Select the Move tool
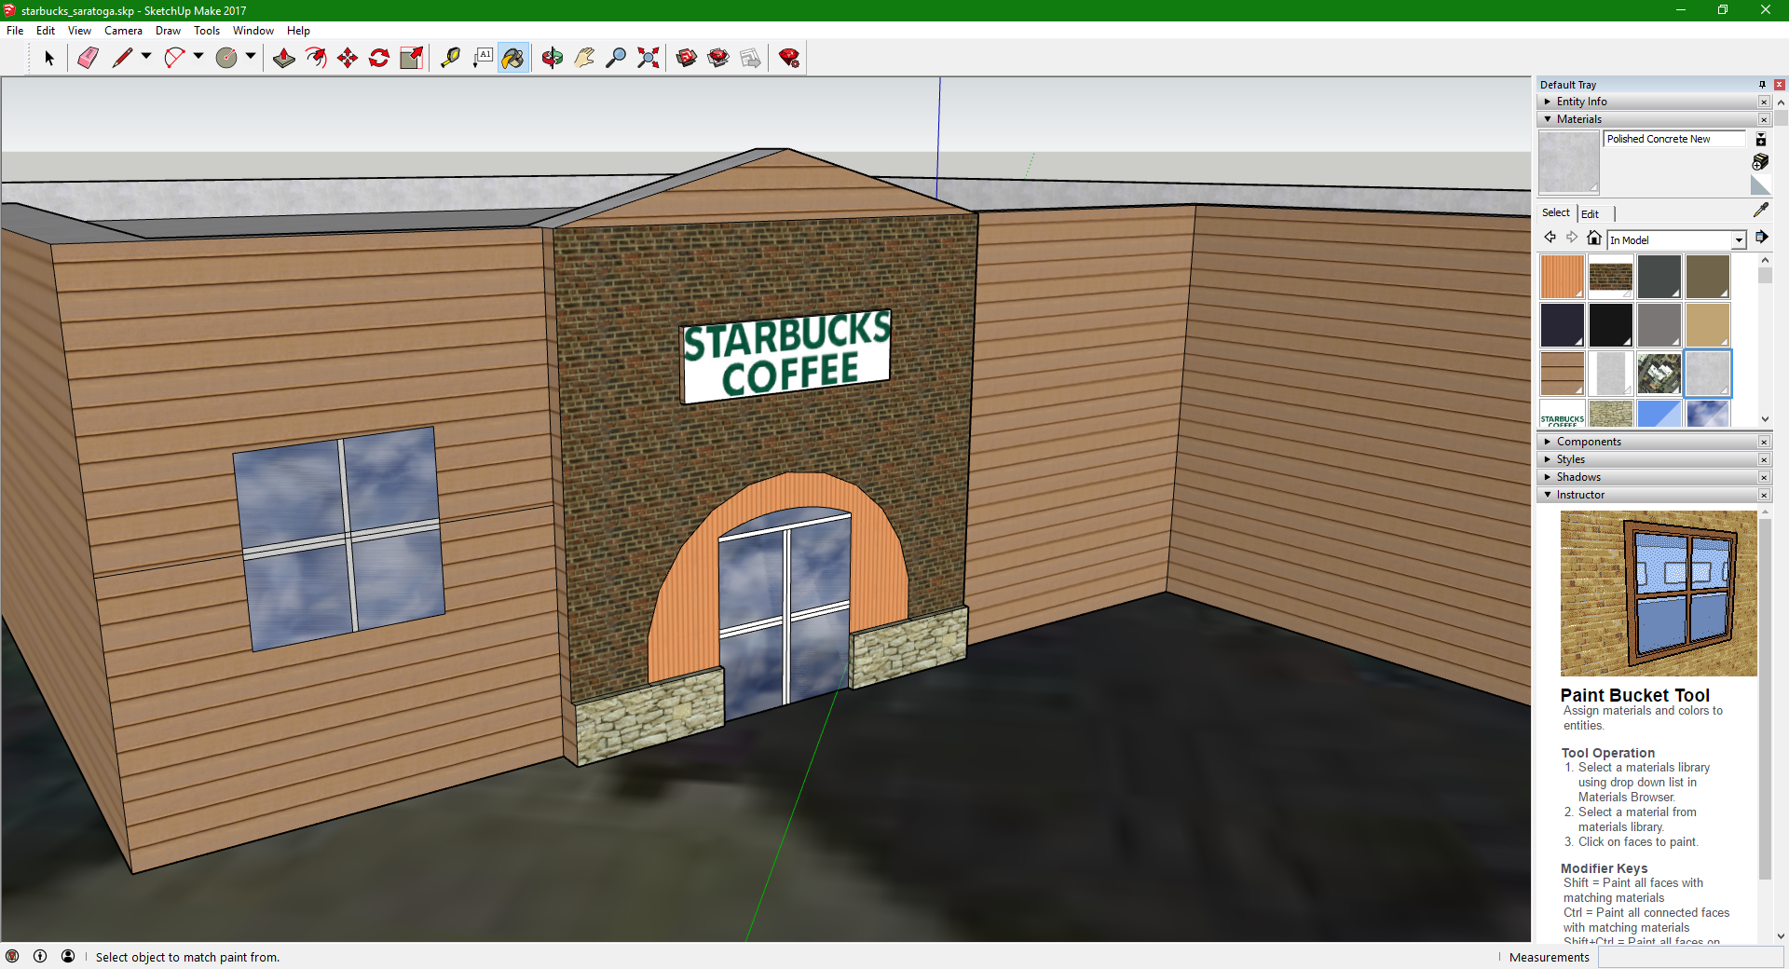 click(348, 58)
